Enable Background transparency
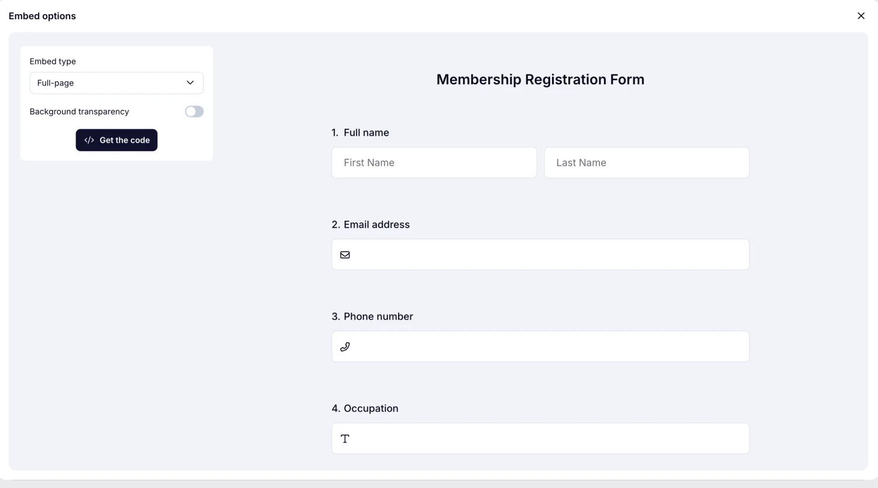 pos(194,111)
